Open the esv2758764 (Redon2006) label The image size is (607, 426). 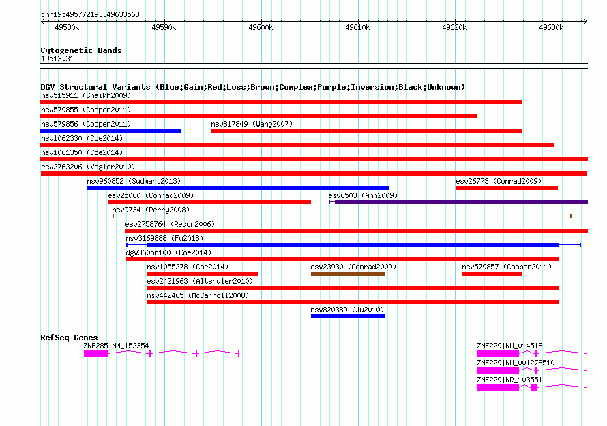click(170, 224)
